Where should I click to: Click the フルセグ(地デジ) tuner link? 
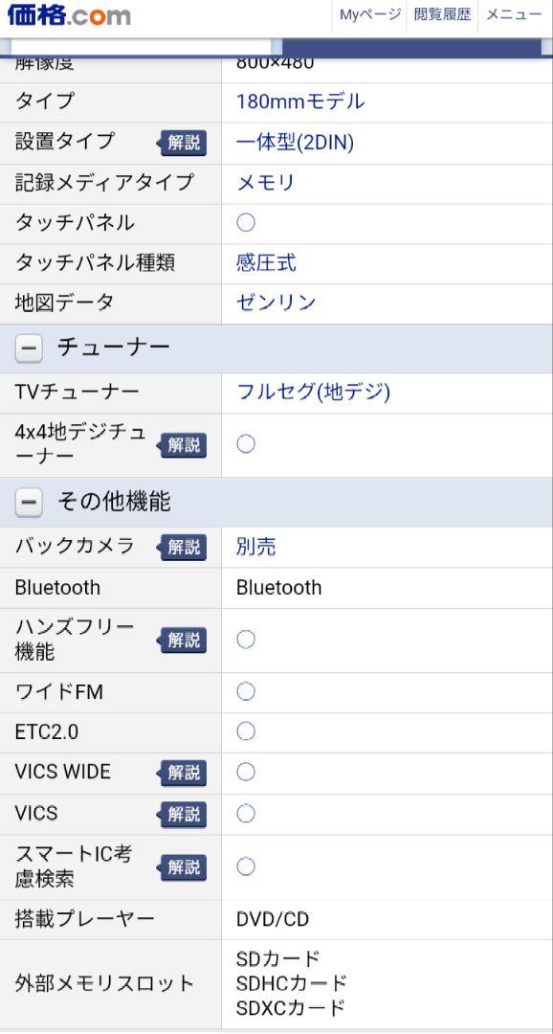tap(313, 393)
